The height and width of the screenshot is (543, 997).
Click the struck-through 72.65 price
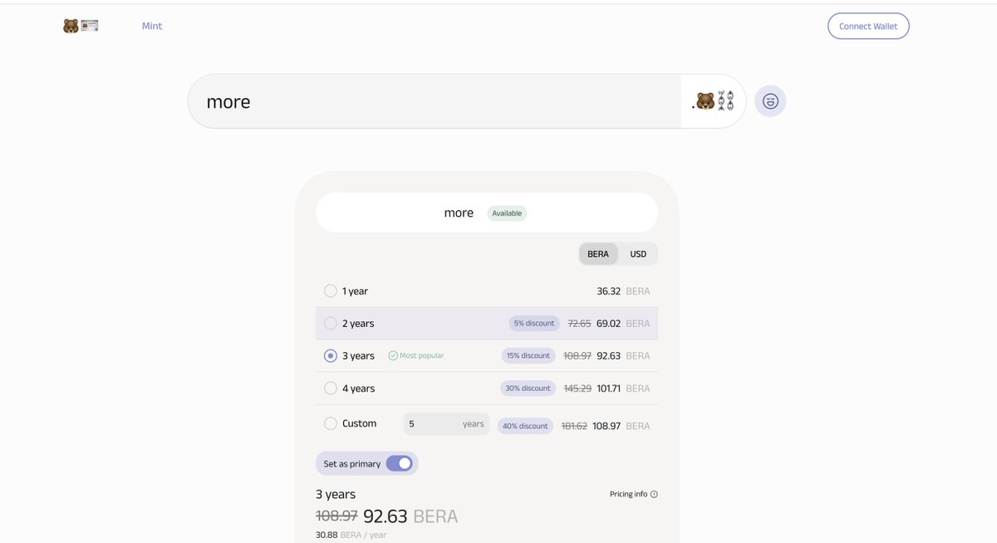(x=579, y=324)
